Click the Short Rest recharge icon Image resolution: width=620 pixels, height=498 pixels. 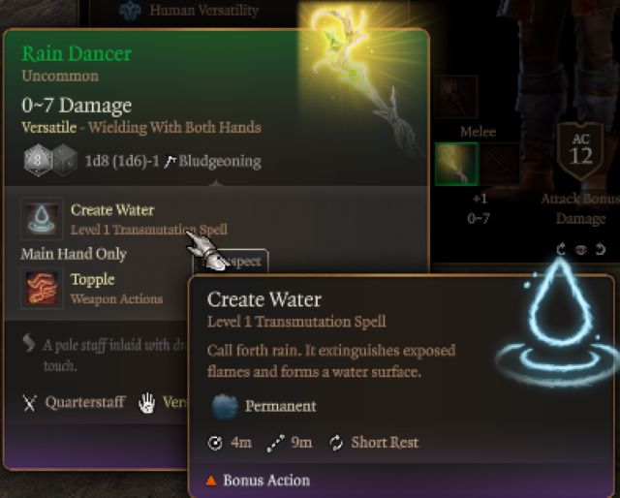[x=336, y=443]
